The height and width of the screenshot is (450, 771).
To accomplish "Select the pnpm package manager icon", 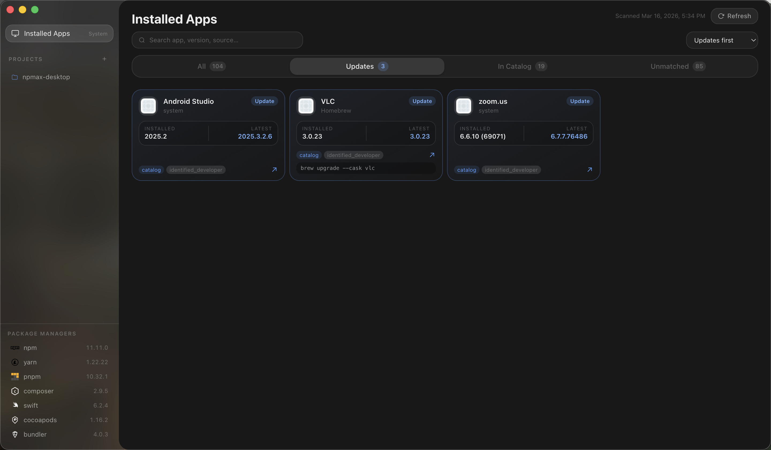I will (x=15, y=376).
